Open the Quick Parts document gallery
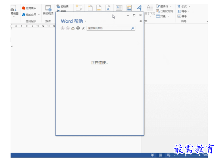 [129, 8]
